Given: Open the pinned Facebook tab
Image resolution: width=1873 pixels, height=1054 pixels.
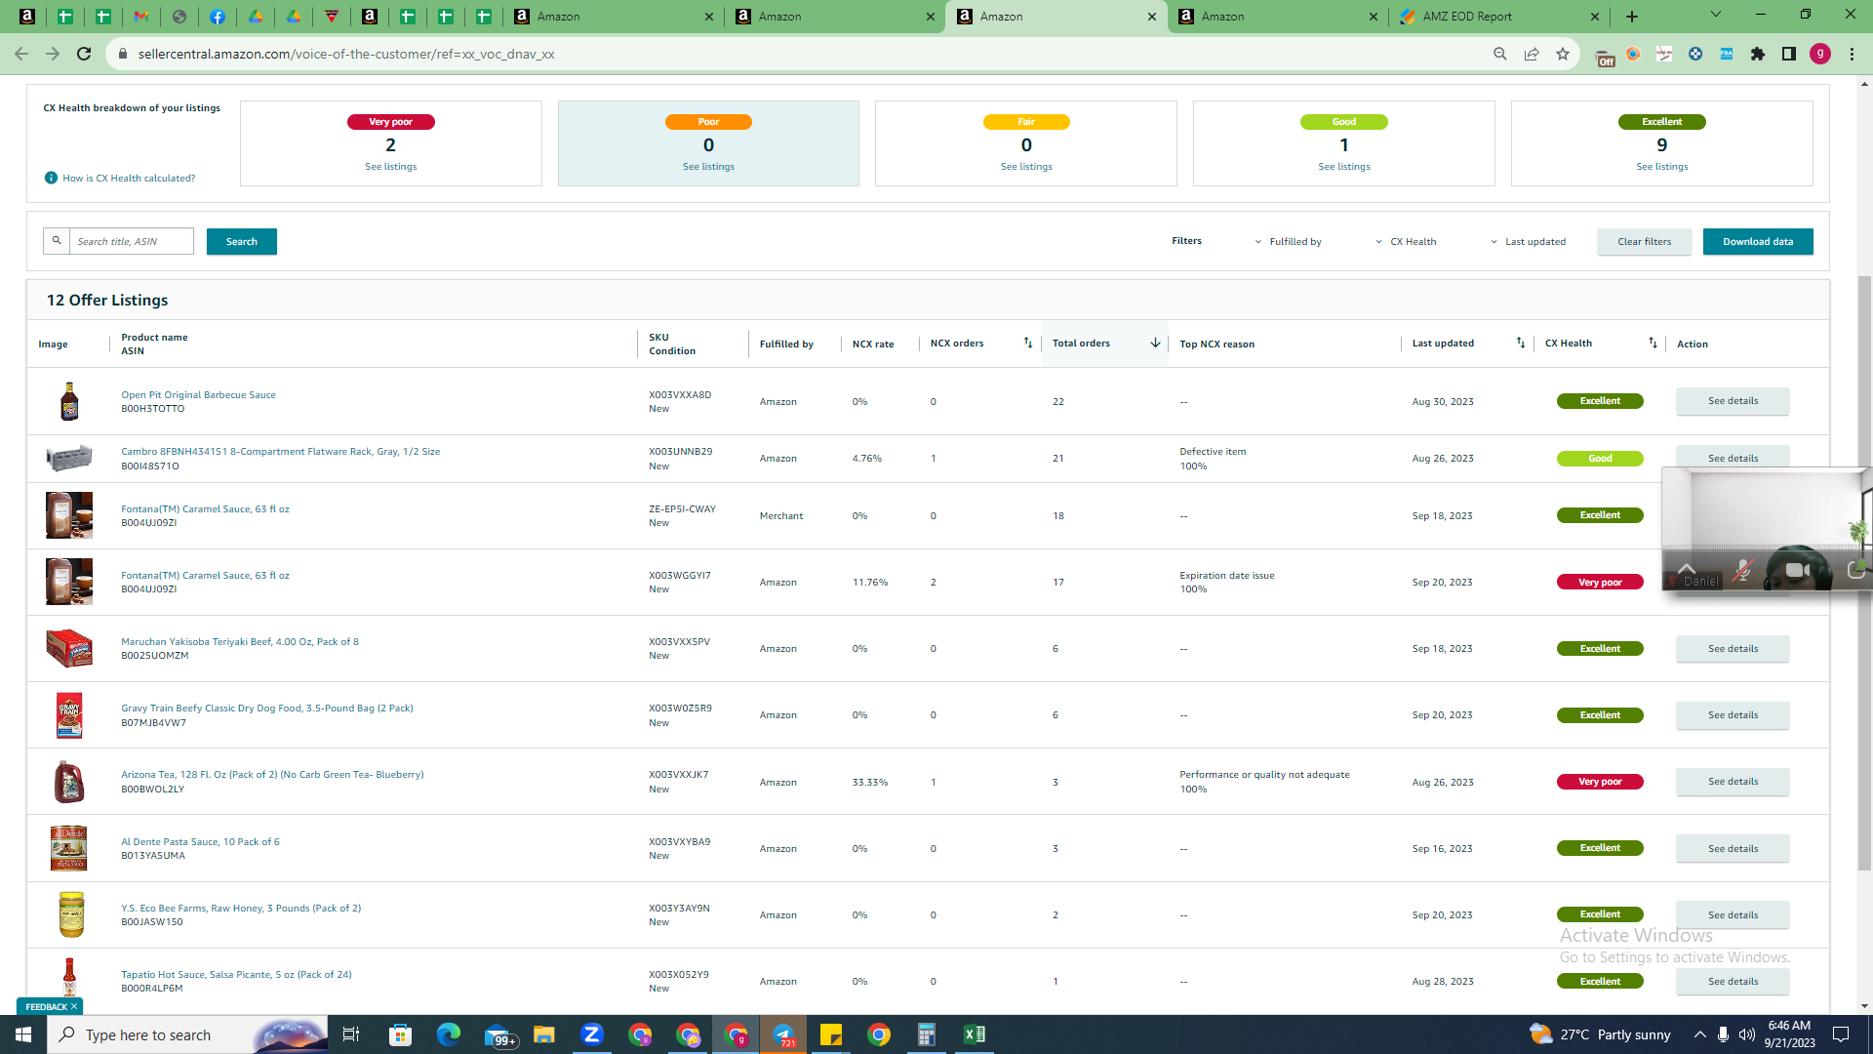Looking at the screenshot, I should pyautogui.click(x=218, y=17).
